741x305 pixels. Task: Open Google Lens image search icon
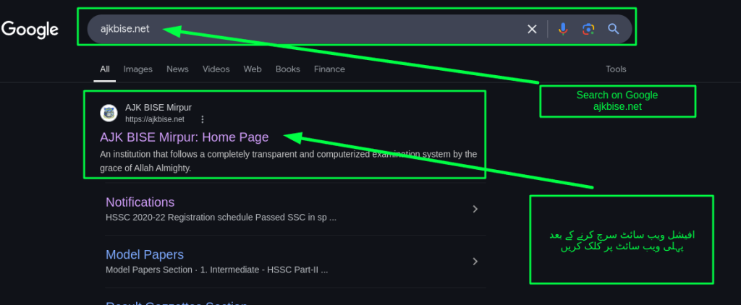pos(588,30)
